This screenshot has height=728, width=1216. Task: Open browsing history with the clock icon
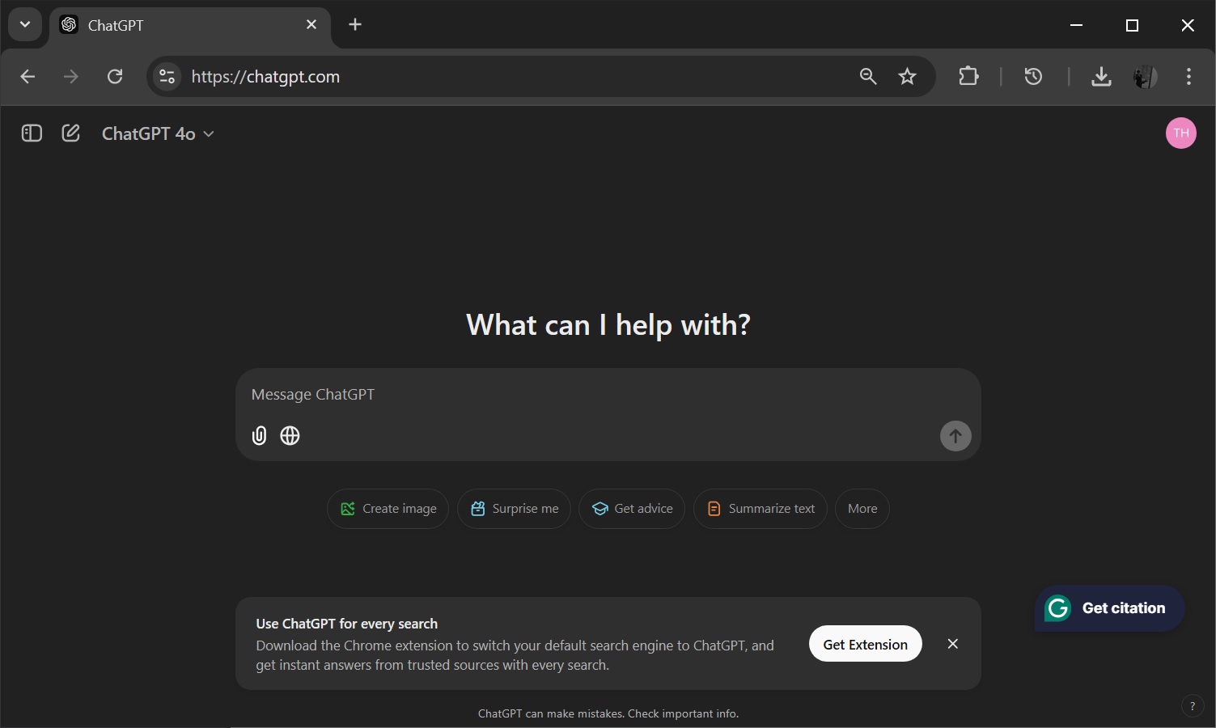coord(1032,76)
